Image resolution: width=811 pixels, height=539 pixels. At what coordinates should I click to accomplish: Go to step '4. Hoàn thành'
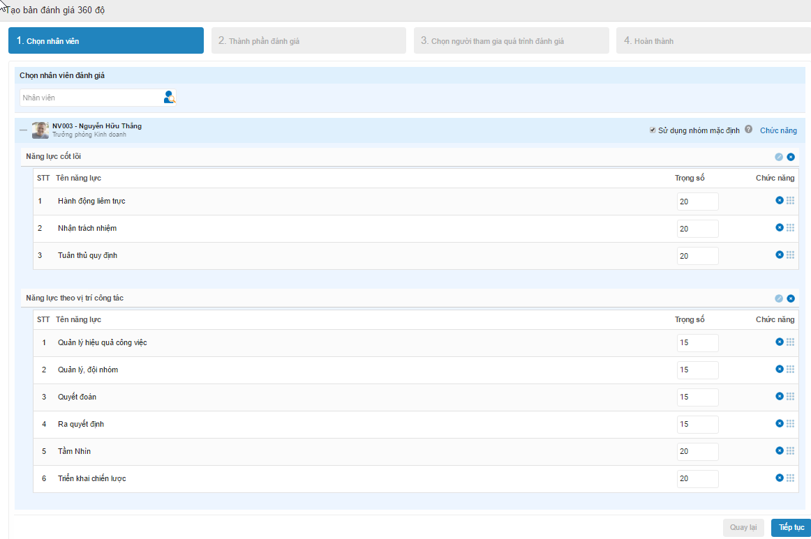tap(713, 41)
